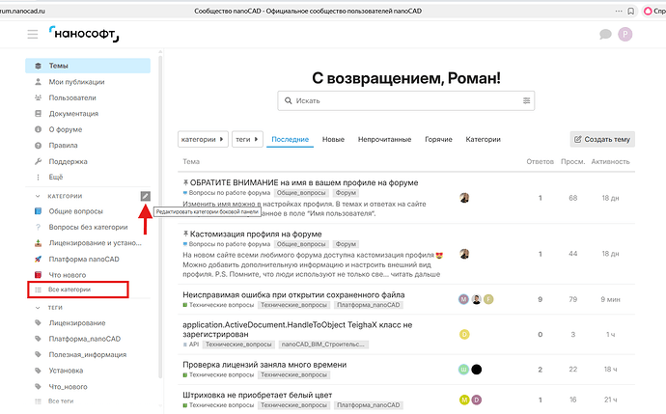Open the категории filter dropdown
This screenshot has height=414, width=666.
point(204,139)
